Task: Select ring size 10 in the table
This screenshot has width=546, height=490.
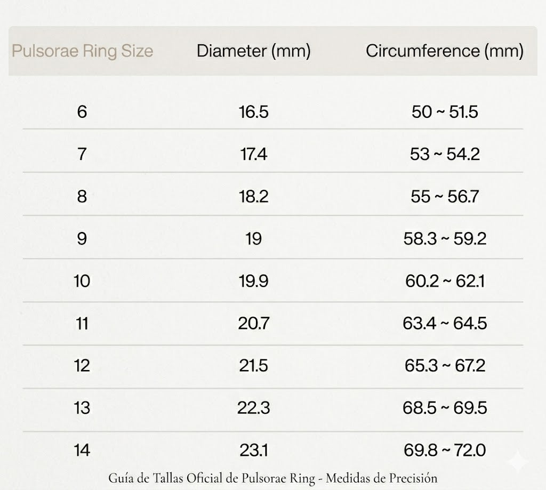Action: [x=82, y=281]
